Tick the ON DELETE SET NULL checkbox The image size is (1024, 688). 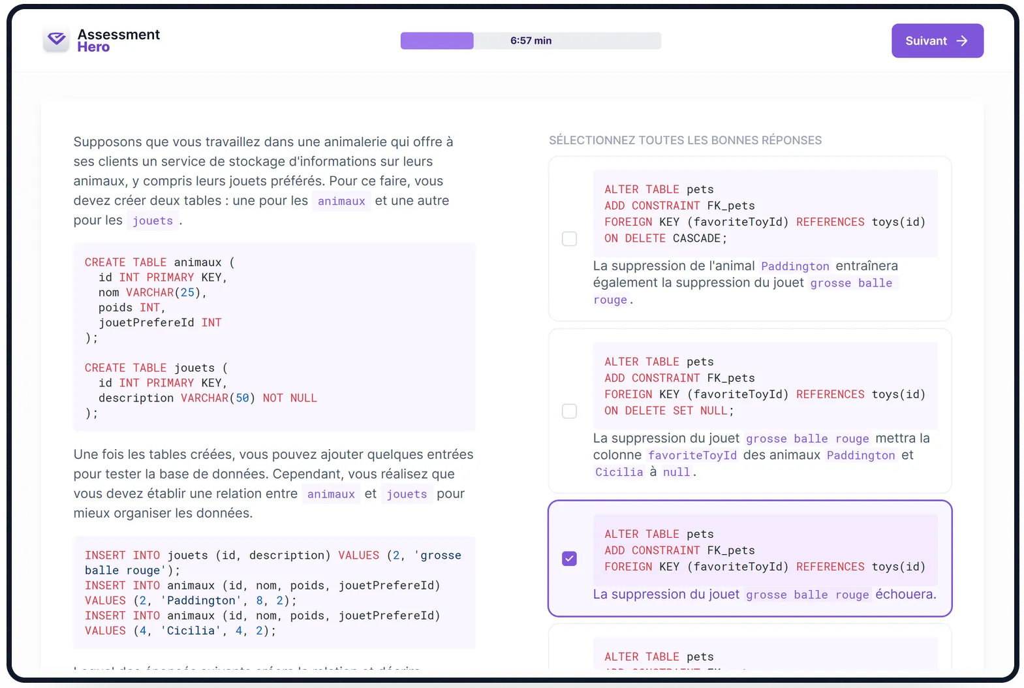569,411
